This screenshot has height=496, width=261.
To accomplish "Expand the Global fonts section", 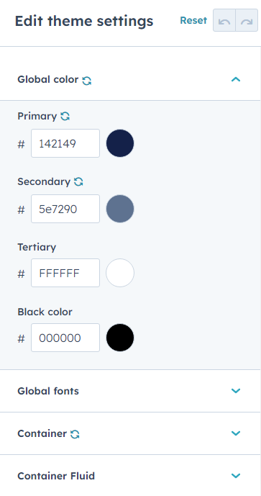I will pyautogui.click(x=236, y=391).
